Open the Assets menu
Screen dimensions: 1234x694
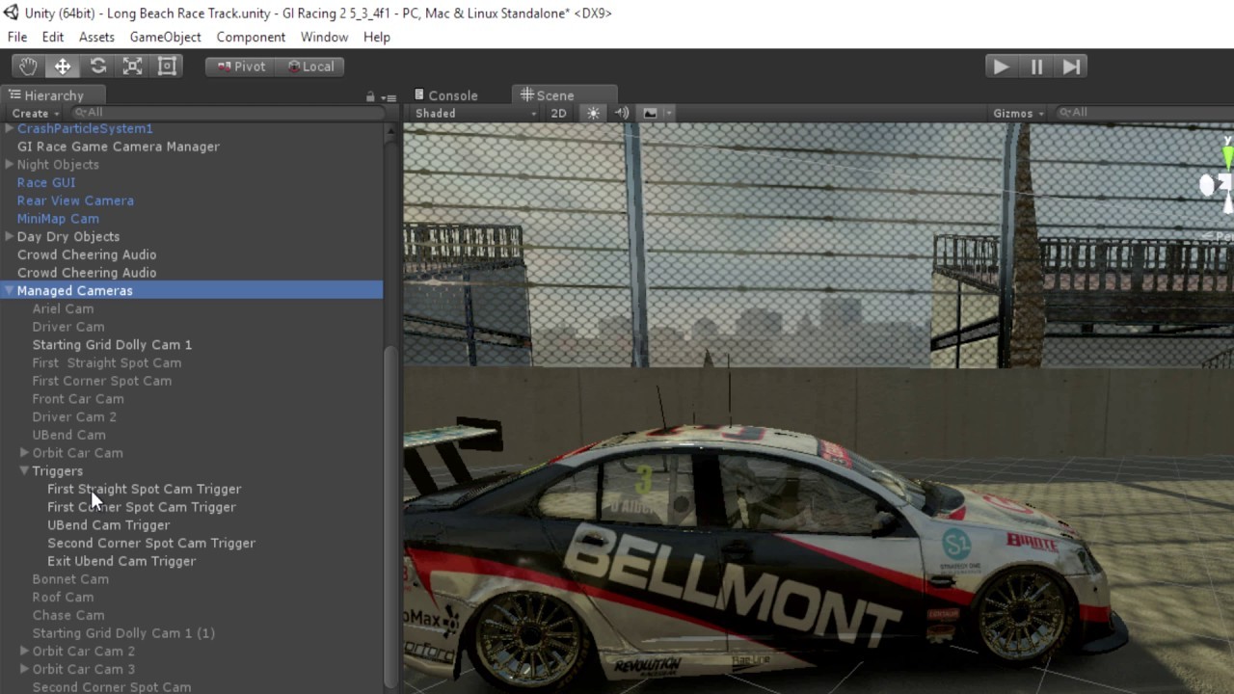point(96,37)
